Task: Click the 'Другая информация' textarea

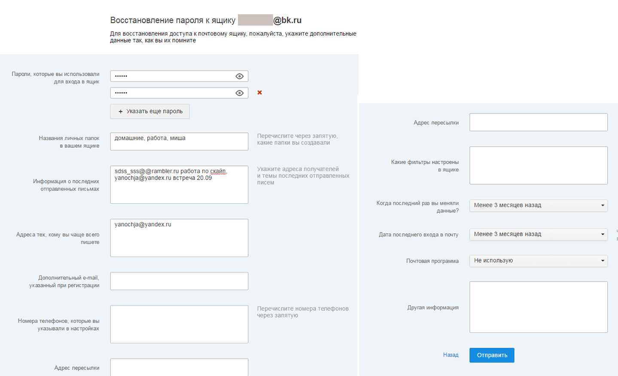Action: pyautogui.click(x=539, y=307)
